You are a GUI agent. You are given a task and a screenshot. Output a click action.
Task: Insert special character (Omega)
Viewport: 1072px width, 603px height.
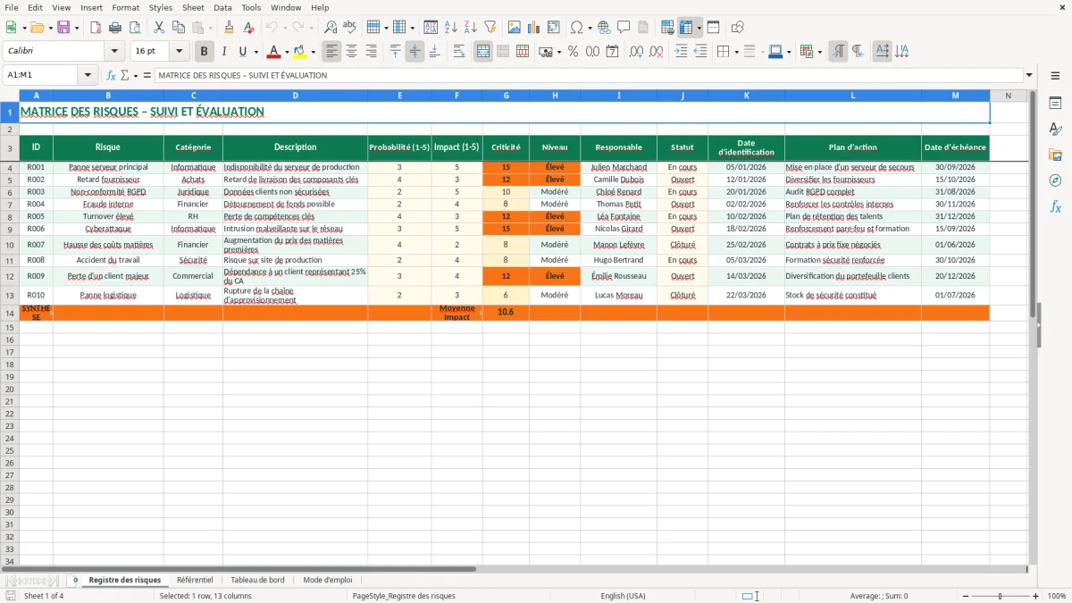click(x=577, y=28)
